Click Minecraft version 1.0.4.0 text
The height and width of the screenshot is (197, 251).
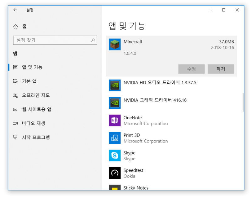[130, 53]
